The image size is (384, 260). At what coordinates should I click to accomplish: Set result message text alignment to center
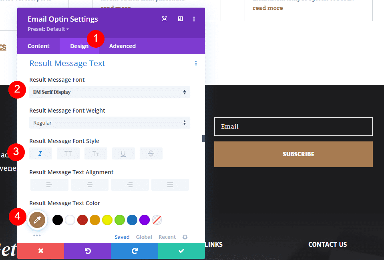(89, 185)
